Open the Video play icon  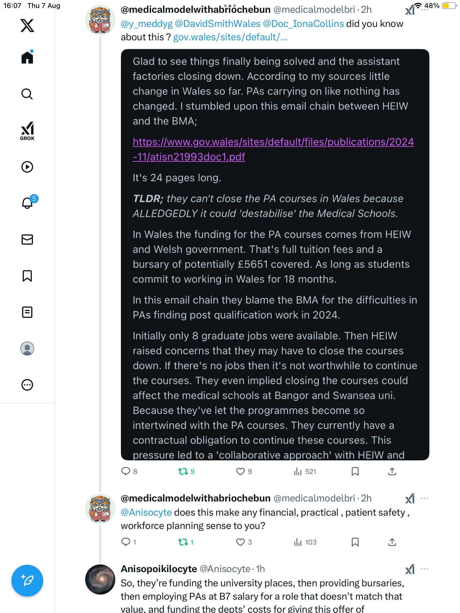[27, 167]
